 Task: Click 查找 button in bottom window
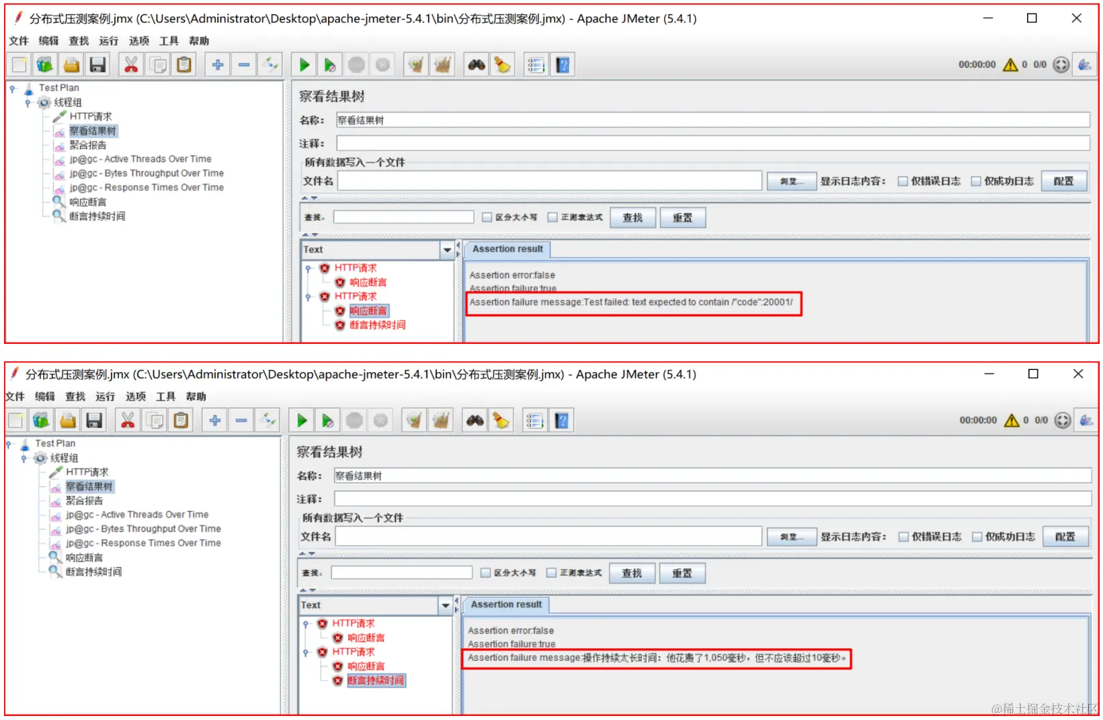pos(632,573)
